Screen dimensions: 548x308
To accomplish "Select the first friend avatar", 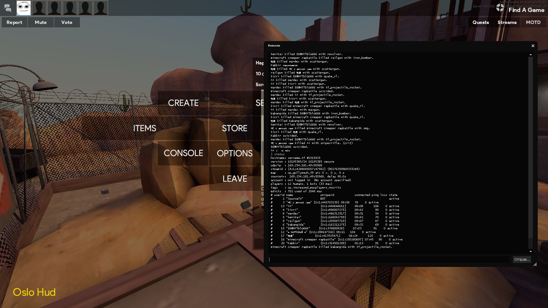I will 24,8.
